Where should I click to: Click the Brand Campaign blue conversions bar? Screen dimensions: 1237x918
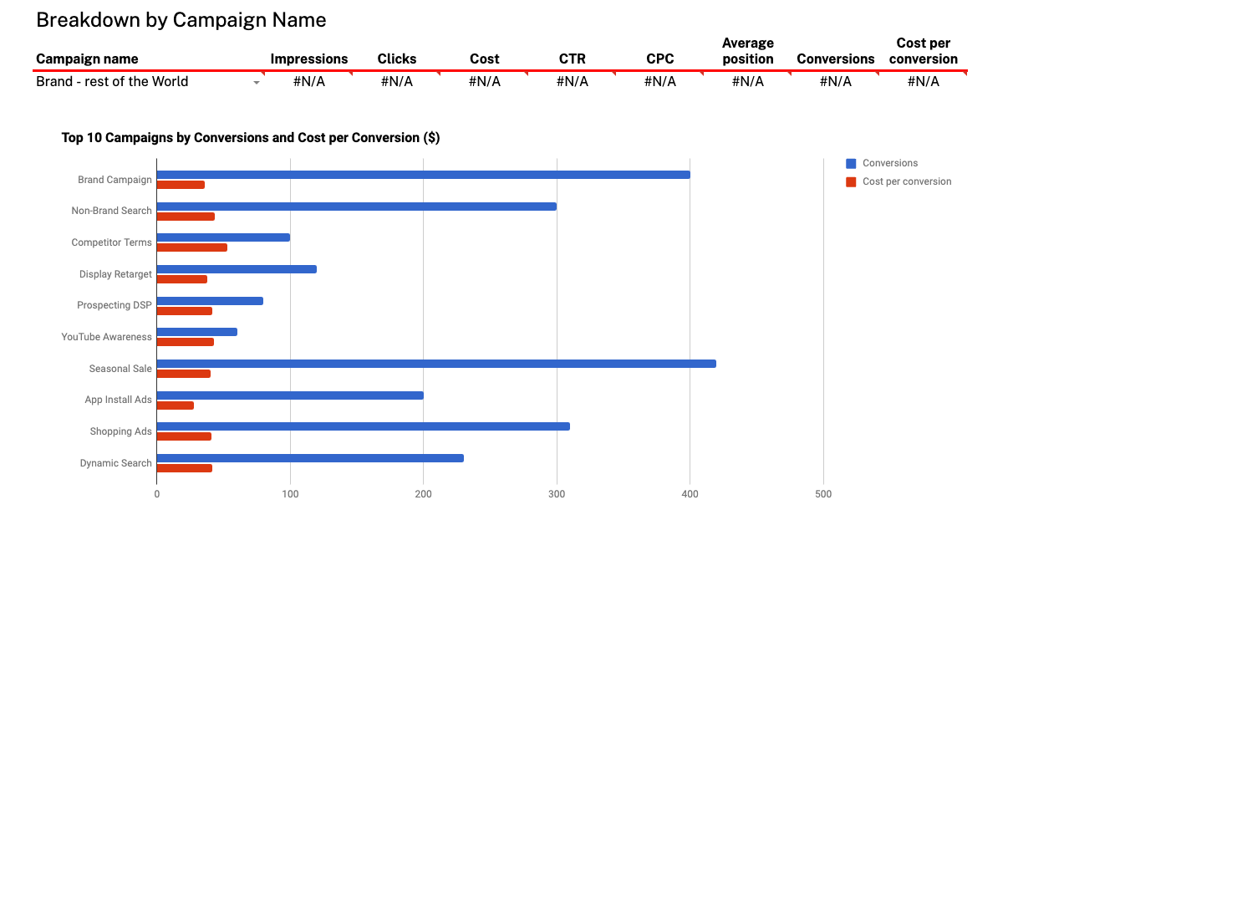423,175
